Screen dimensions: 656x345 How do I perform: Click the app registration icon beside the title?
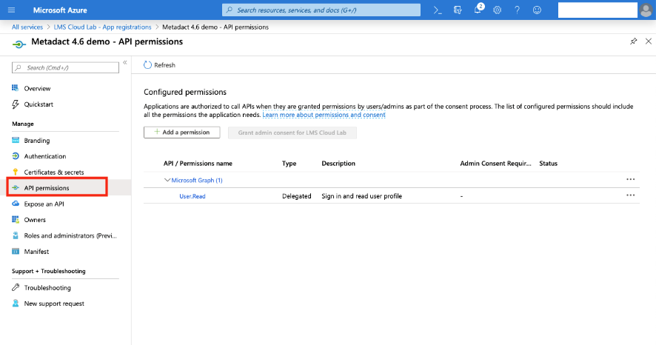(x=19, y=44)
